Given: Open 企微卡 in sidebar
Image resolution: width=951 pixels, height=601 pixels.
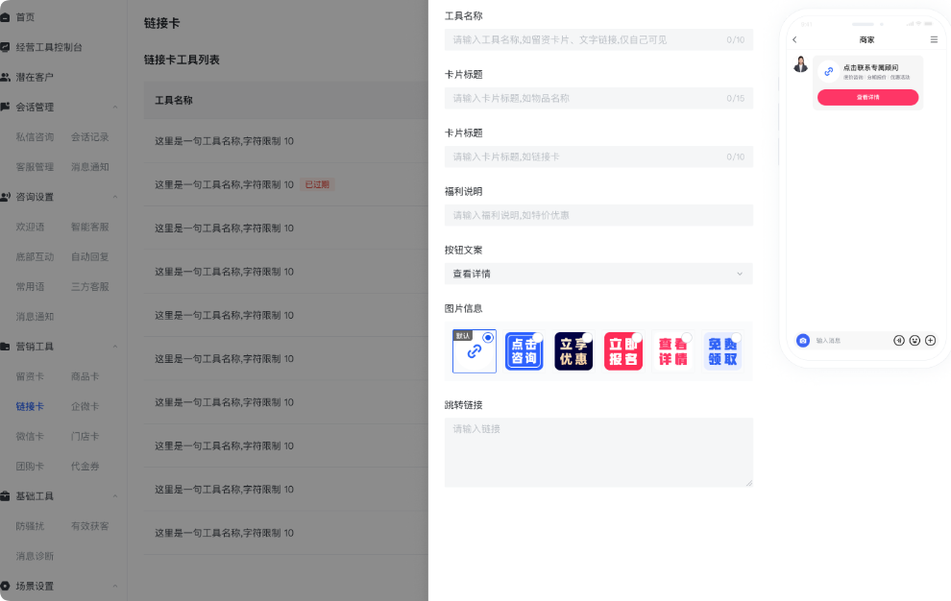Looking at the screenshot, I should 85,406.
